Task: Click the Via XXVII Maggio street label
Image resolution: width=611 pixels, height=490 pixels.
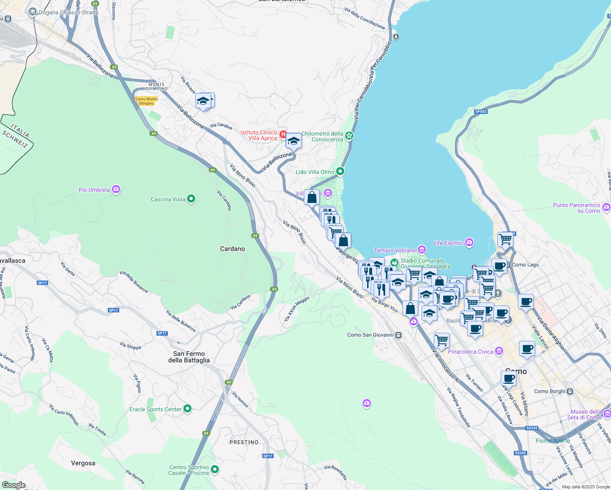Action: click(x=297, y=309)
